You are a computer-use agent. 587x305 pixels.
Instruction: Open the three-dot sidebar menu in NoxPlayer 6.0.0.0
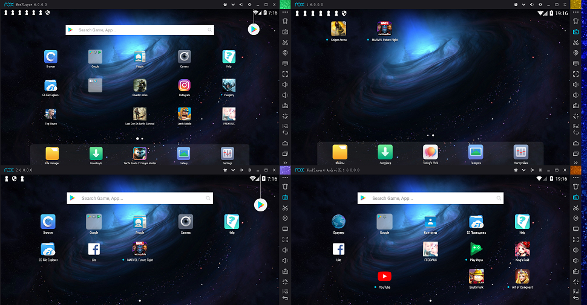click(x=285, y=12)
